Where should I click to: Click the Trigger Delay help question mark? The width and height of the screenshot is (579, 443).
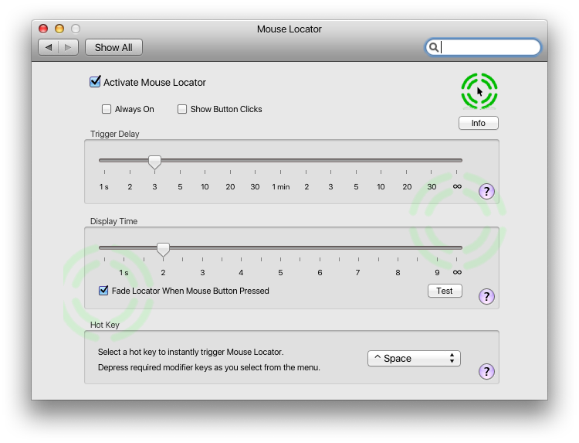(486, 192)
